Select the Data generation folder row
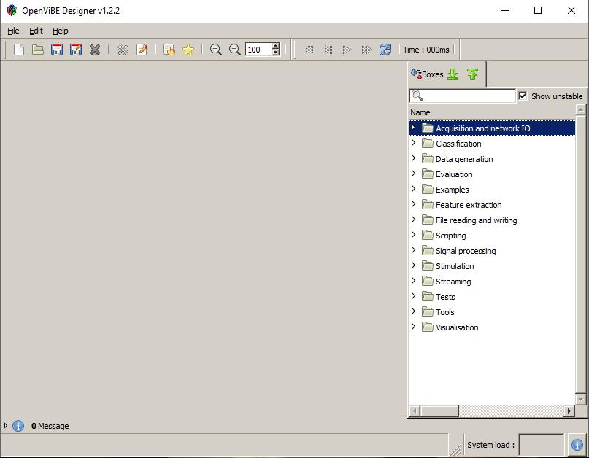Screen dimensions: 589x458 pyautogui.click(x=492, y=159)
